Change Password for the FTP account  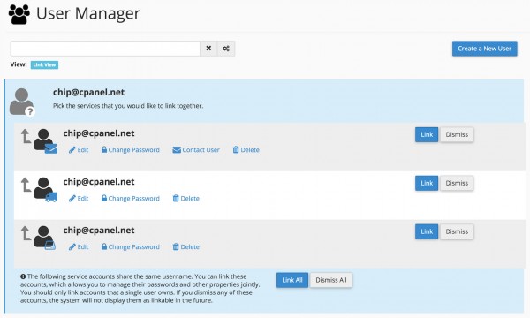131,199
